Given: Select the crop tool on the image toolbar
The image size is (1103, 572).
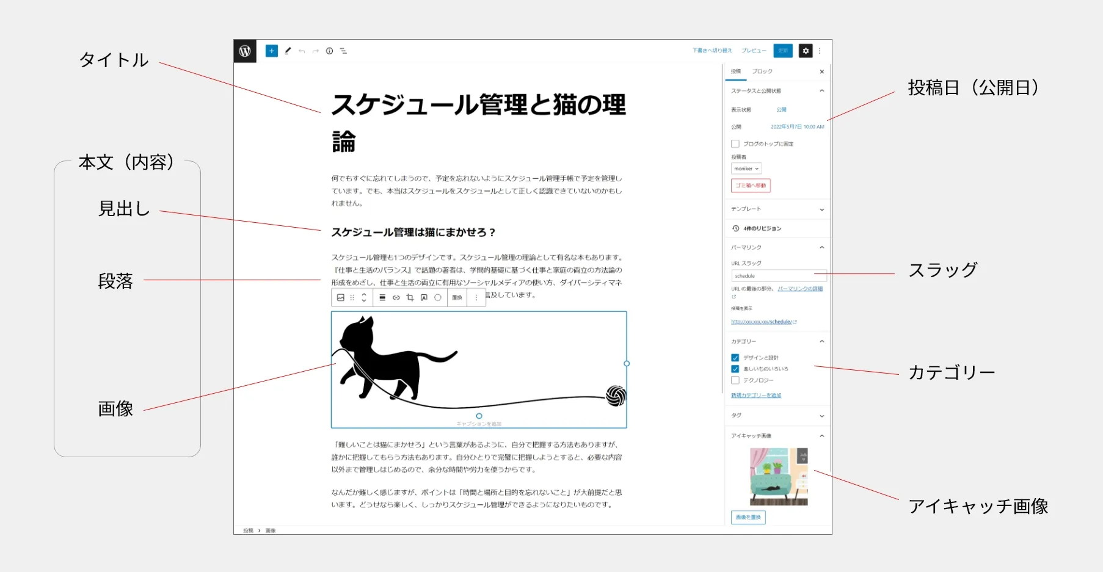Looking at the screenshot, I should (410, 297).
